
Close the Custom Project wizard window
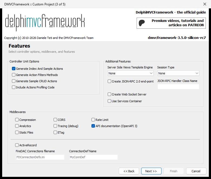click(205, 4)
